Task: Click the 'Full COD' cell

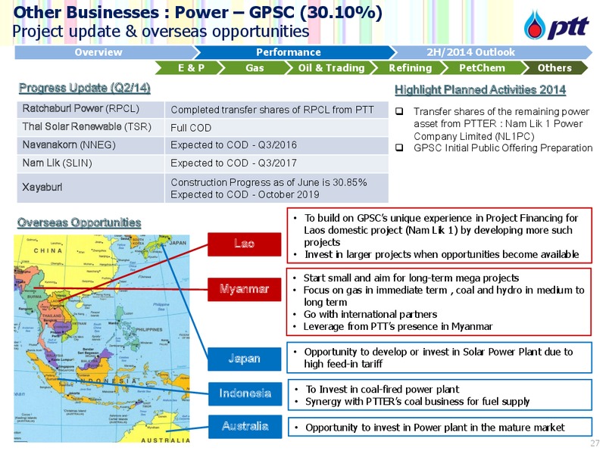Action: 276,127
